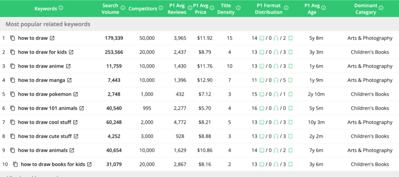
Task: Open 'how to draw 101 animals' external link icon
Action: [81, 108]
